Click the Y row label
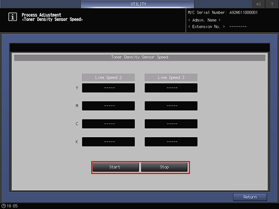 click(x=77, y=88)
